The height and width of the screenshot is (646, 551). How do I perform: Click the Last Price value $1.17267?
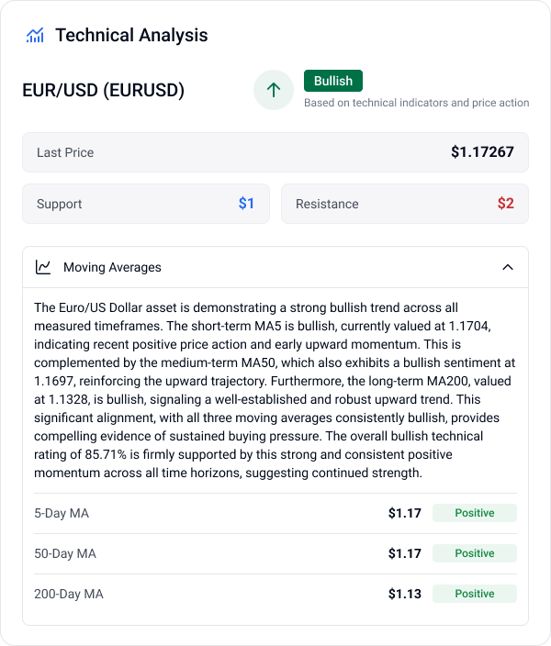tap(482, 152)
